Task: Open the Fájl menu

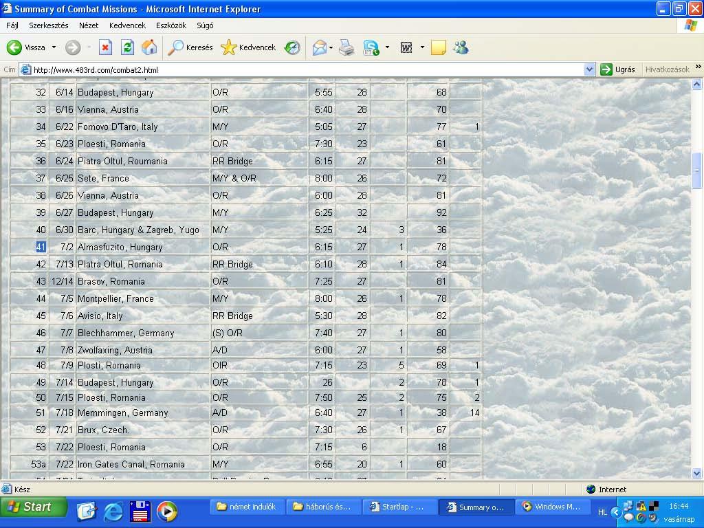Action: tap(12, 25)
